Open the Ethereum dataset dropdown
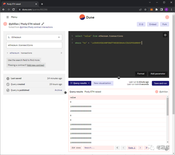This screenshot has height=155, width=175. coord(34,37)
